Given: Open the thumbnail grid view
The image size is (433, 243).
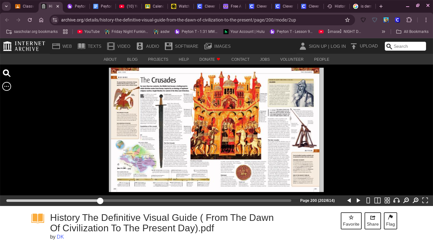Looking at the screenshot, I should point(387,200).
